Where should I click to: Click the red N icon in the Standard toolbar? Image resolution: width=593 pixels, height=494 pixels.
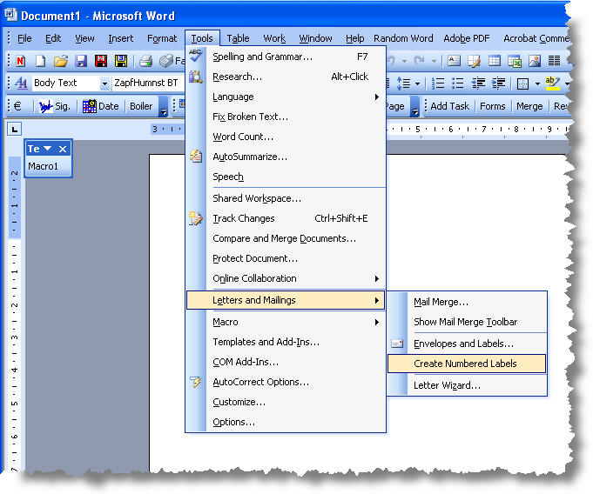(20, 61)
